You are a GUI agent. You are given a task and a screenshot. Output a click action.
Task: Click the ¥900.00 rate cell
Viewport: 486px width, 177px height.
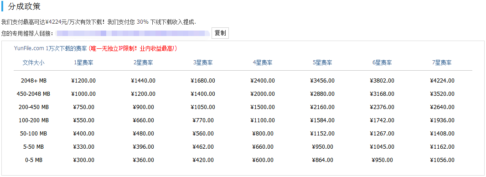click(x=143, y=107)
